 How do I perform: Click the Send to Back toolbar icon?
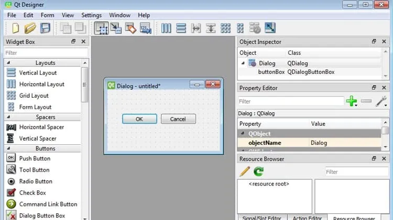(x=65, y=28)
